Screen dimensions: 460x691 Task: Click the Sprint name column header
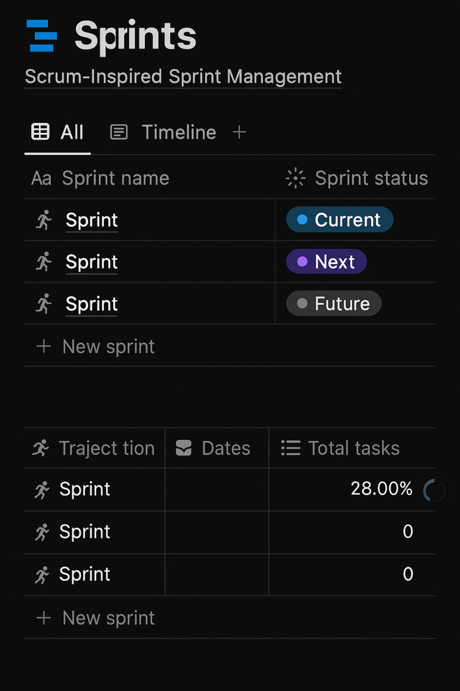(x=115, y=179)
